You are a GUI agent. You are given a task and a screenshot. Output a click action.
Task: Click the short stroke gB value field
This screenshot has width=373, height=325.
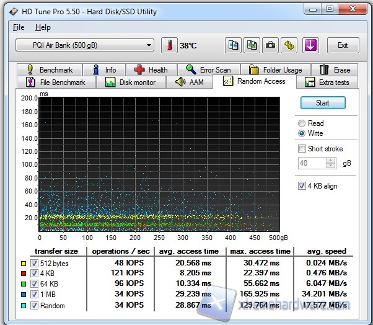click(313, 163)
